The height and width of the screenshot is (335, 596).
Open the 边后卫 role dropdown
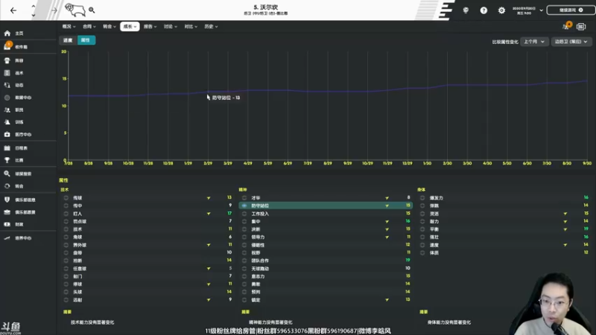tap(571, 42)
